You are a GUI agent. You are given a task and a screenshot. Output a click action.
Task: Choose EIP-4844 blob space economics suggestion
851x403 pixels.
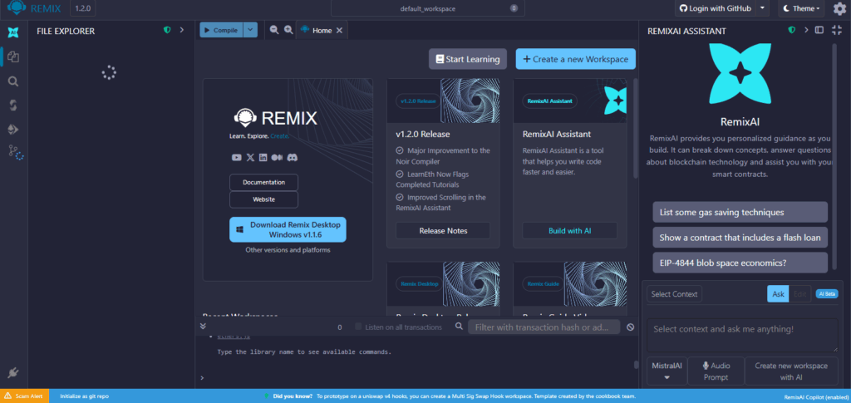click(x=740, y=263)
